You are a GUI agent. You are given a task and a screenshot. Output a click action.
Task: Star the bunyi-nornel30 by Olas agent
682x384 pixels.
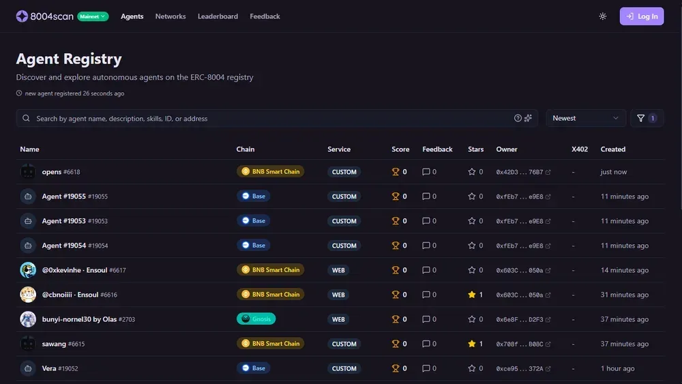coord(471,319)
